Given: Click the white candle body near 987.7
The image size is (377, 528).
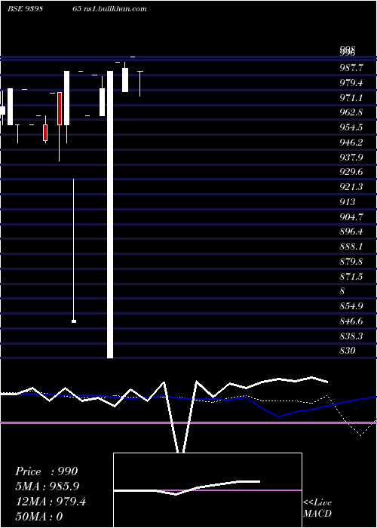Looking at the screenshot, I should [x=125, y=80].
